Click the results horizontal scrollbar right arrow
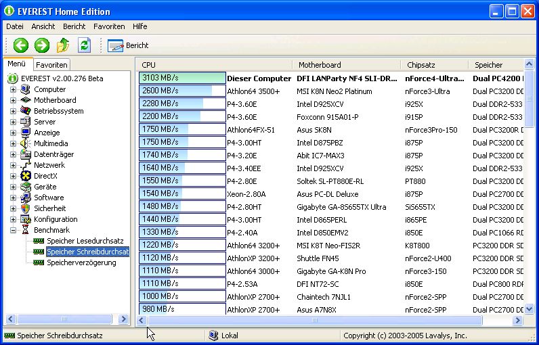Viewport: 539px width, 345px height. (518, 320)
